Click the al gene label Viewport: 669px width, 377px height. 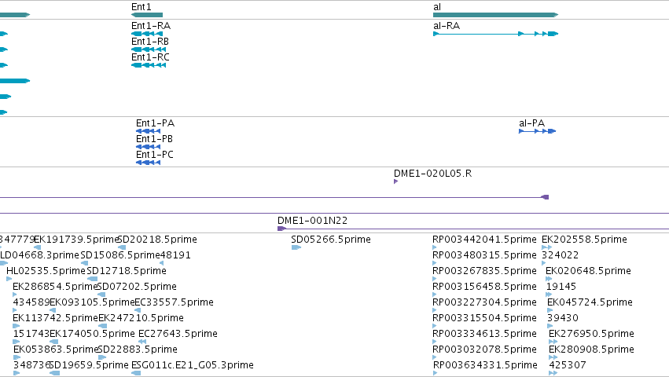click(437, 7)
